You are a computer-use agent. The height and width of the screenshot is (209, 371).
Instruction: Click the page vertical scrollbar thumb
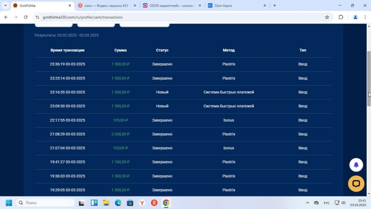click(369, 79)
